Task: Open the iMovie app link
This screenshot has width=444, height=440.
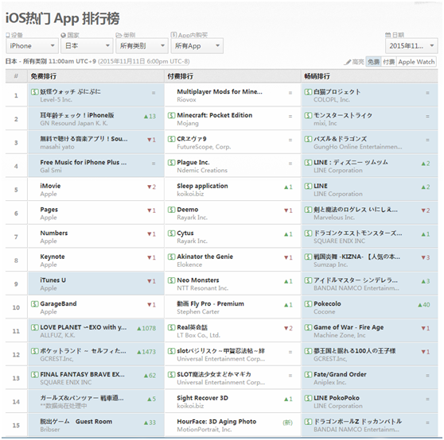Action: coord(50,186)
